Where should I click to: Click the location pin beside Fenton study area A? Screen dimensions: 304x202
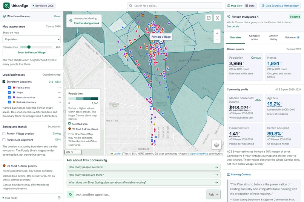pos(229,17)
